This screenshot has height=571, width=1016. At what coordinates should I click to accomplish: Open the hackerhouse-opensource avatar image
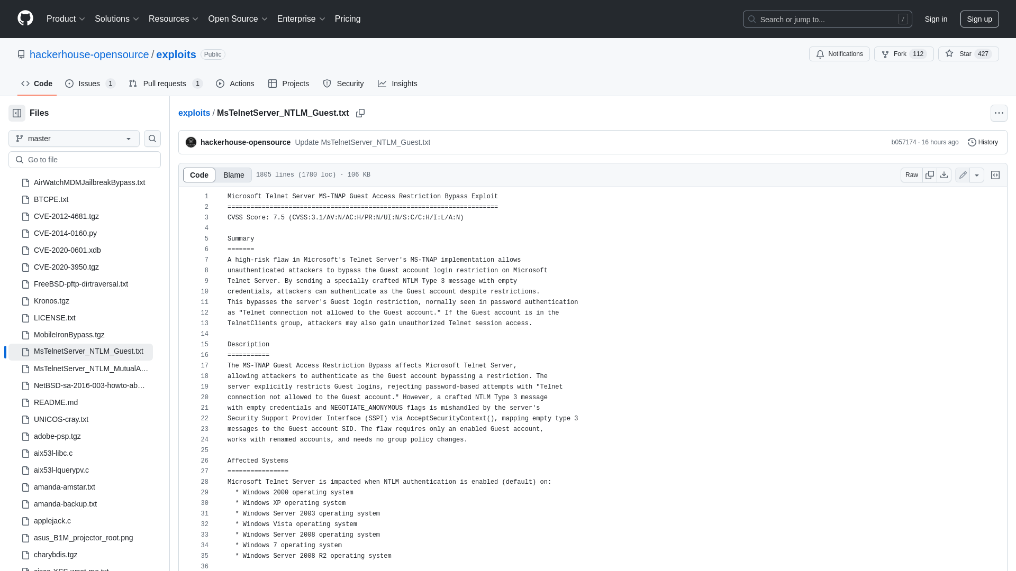[191, 142]
